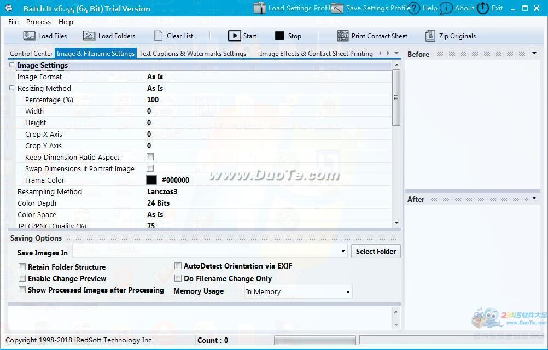
Task: Click the Resizing Method value As Is
Action: click(155, 88)
